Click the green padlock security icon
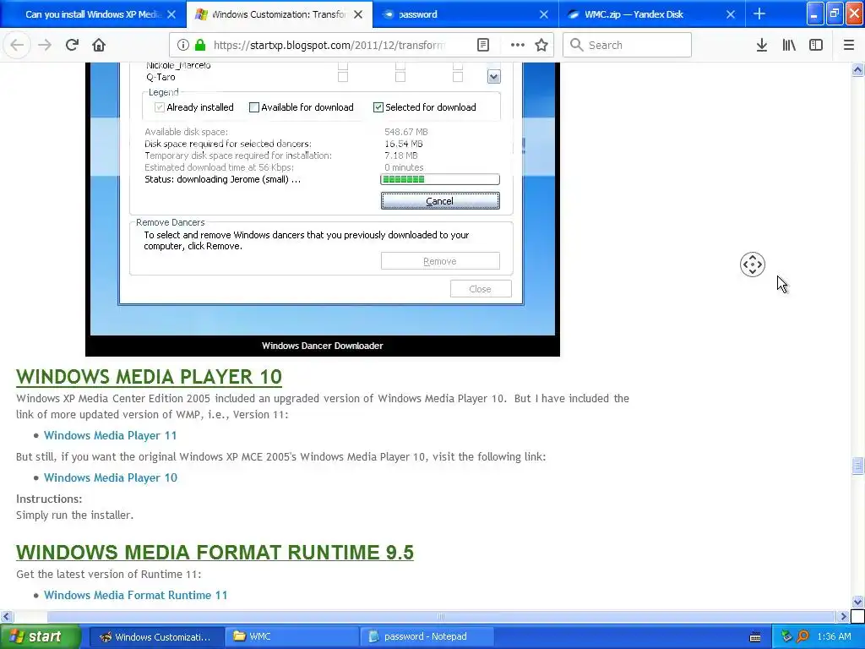This screenshot has width=865, height=649. point(200,45)
